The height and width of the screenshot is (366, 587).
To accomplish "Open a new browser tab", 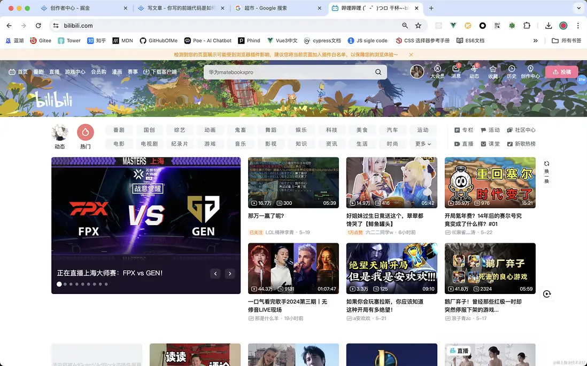I will coord(431,8).
